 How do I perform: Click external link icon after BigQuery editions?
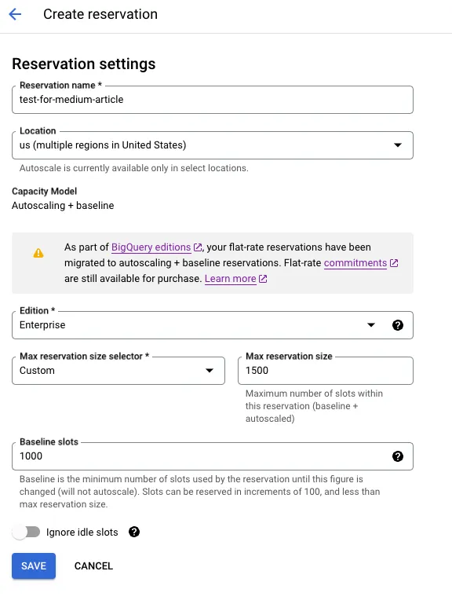click(x=198, y=247)
